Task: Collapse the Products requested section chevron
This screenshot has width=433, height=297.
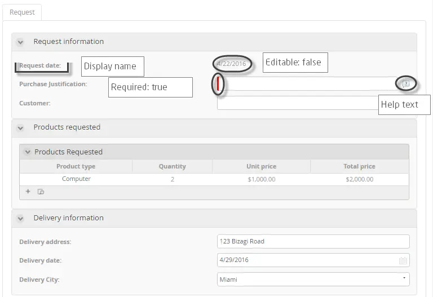Action: [20, 128]
